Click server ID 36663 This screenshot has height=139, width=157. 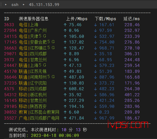pyautogui.click(x=10, y=48)
